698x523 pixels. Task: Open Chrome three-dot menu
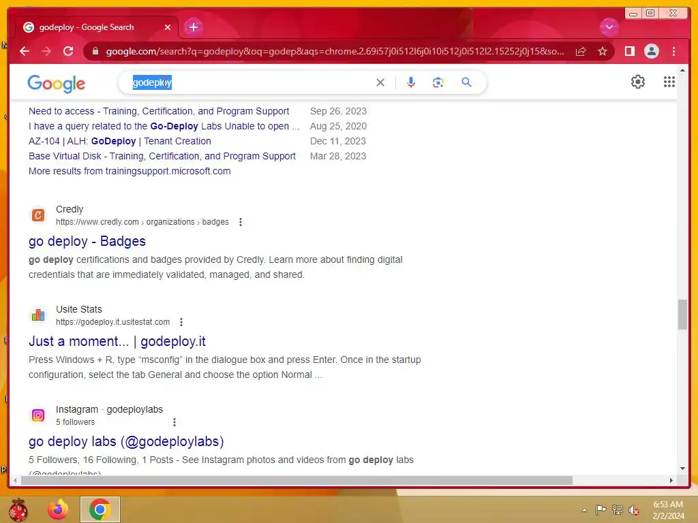pyautogui.click(x=673, y=51)
